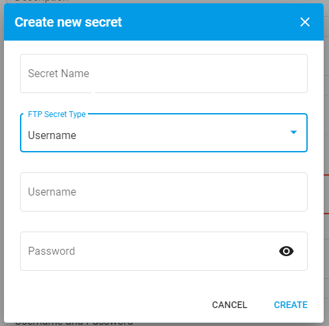329x326 pixels.
Task: Click the empty right portion of Secret Name box
Action: click(x=222, y=73)
